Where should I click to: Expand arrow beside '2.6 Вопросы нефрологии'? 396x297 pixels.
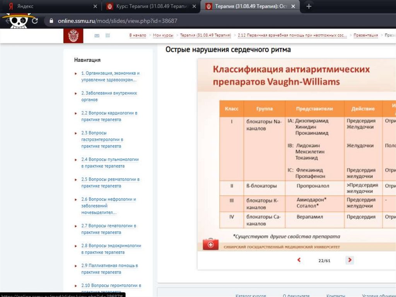click(x=76, y=199)
